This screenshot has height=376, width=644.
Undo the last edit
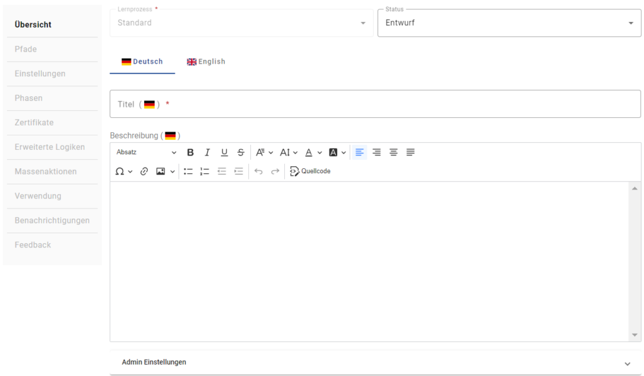click(258, 171)
